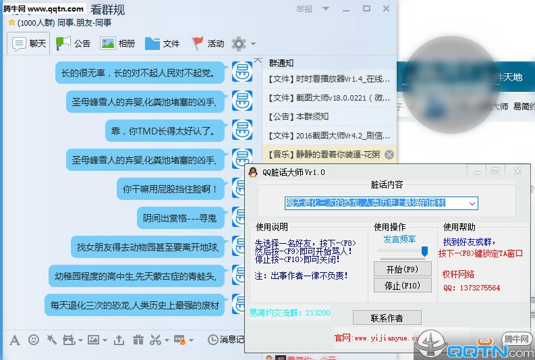Open the 公告 announcements tab

(73, 43)
